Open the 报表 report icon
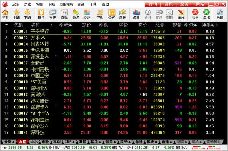The image size is (228, 151). (53, 14)
